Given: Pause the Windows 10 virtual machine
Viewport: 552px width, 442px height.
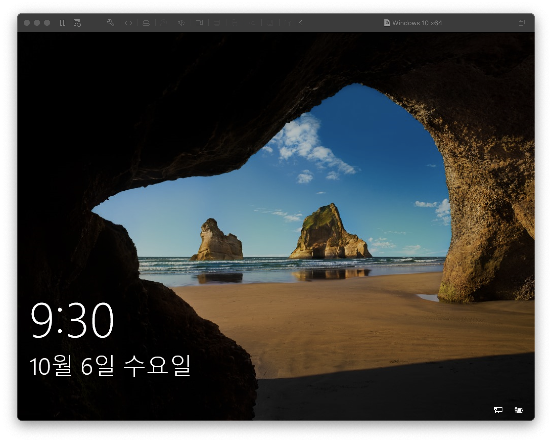Looking at the screenshot, I should (63, 23).
